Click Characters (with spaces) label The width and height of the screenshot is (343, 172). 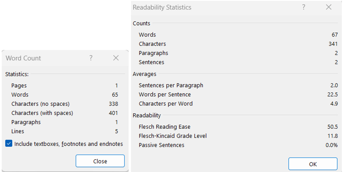coord(42,113)
